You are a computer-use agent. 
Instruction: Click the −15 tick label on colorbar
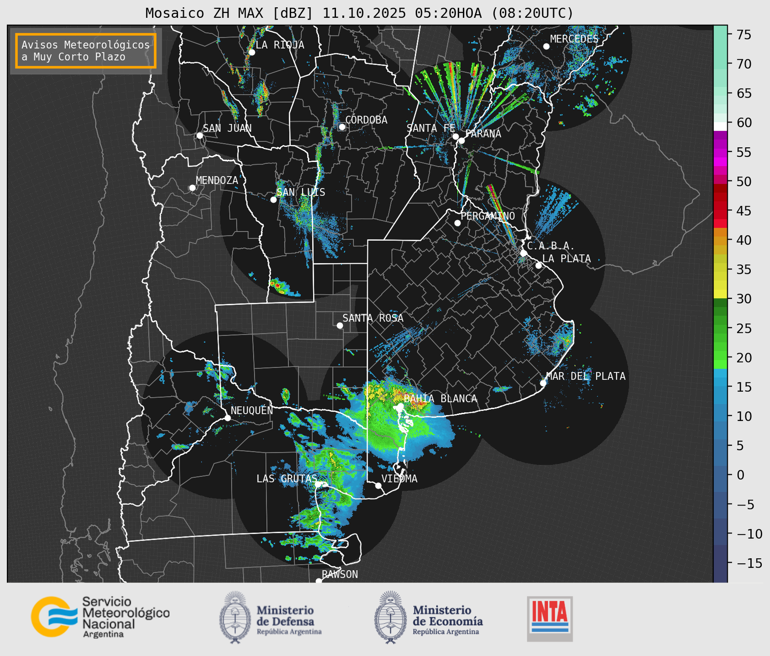[749, 563]
